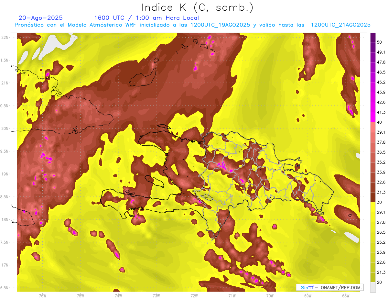Select legend value "46.5"

pos(381,72)
